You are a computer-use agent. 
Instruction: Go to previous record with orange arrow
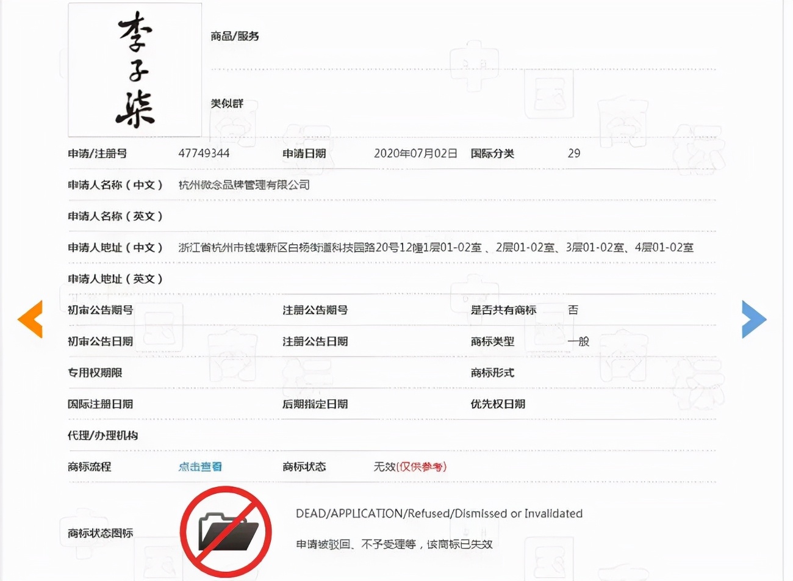[30, 319]
